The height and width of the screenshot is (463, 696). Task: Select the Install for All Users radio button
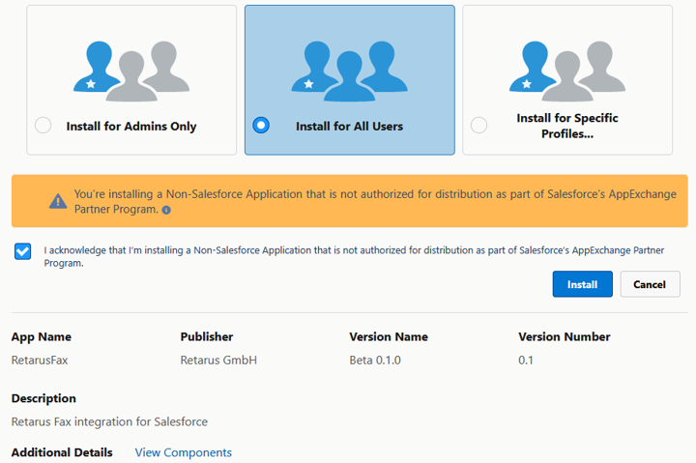260,126
